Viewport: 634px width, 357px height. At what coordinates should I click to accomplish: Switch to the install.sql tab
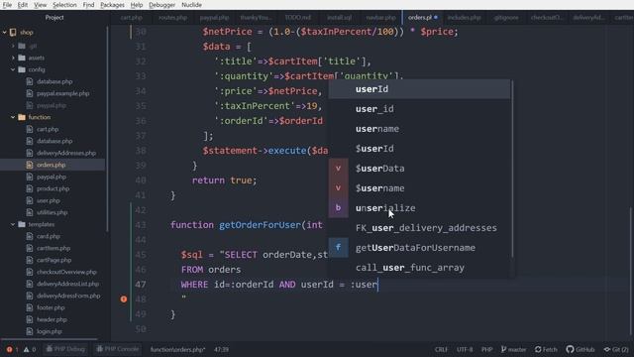[x=339, y=18]
